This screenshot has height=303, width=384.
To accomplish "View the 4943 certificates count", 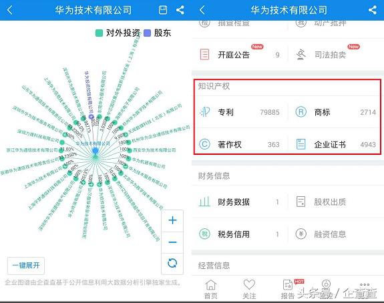I will click(368, 145).
